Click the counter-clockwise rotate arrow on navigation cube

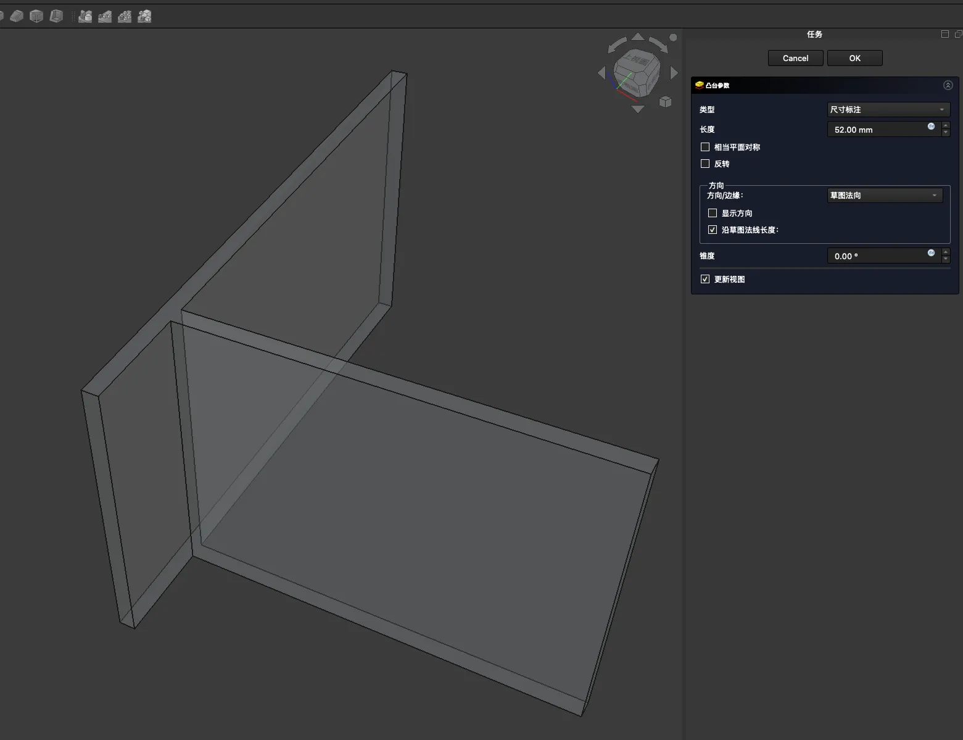tap(616, 46)
